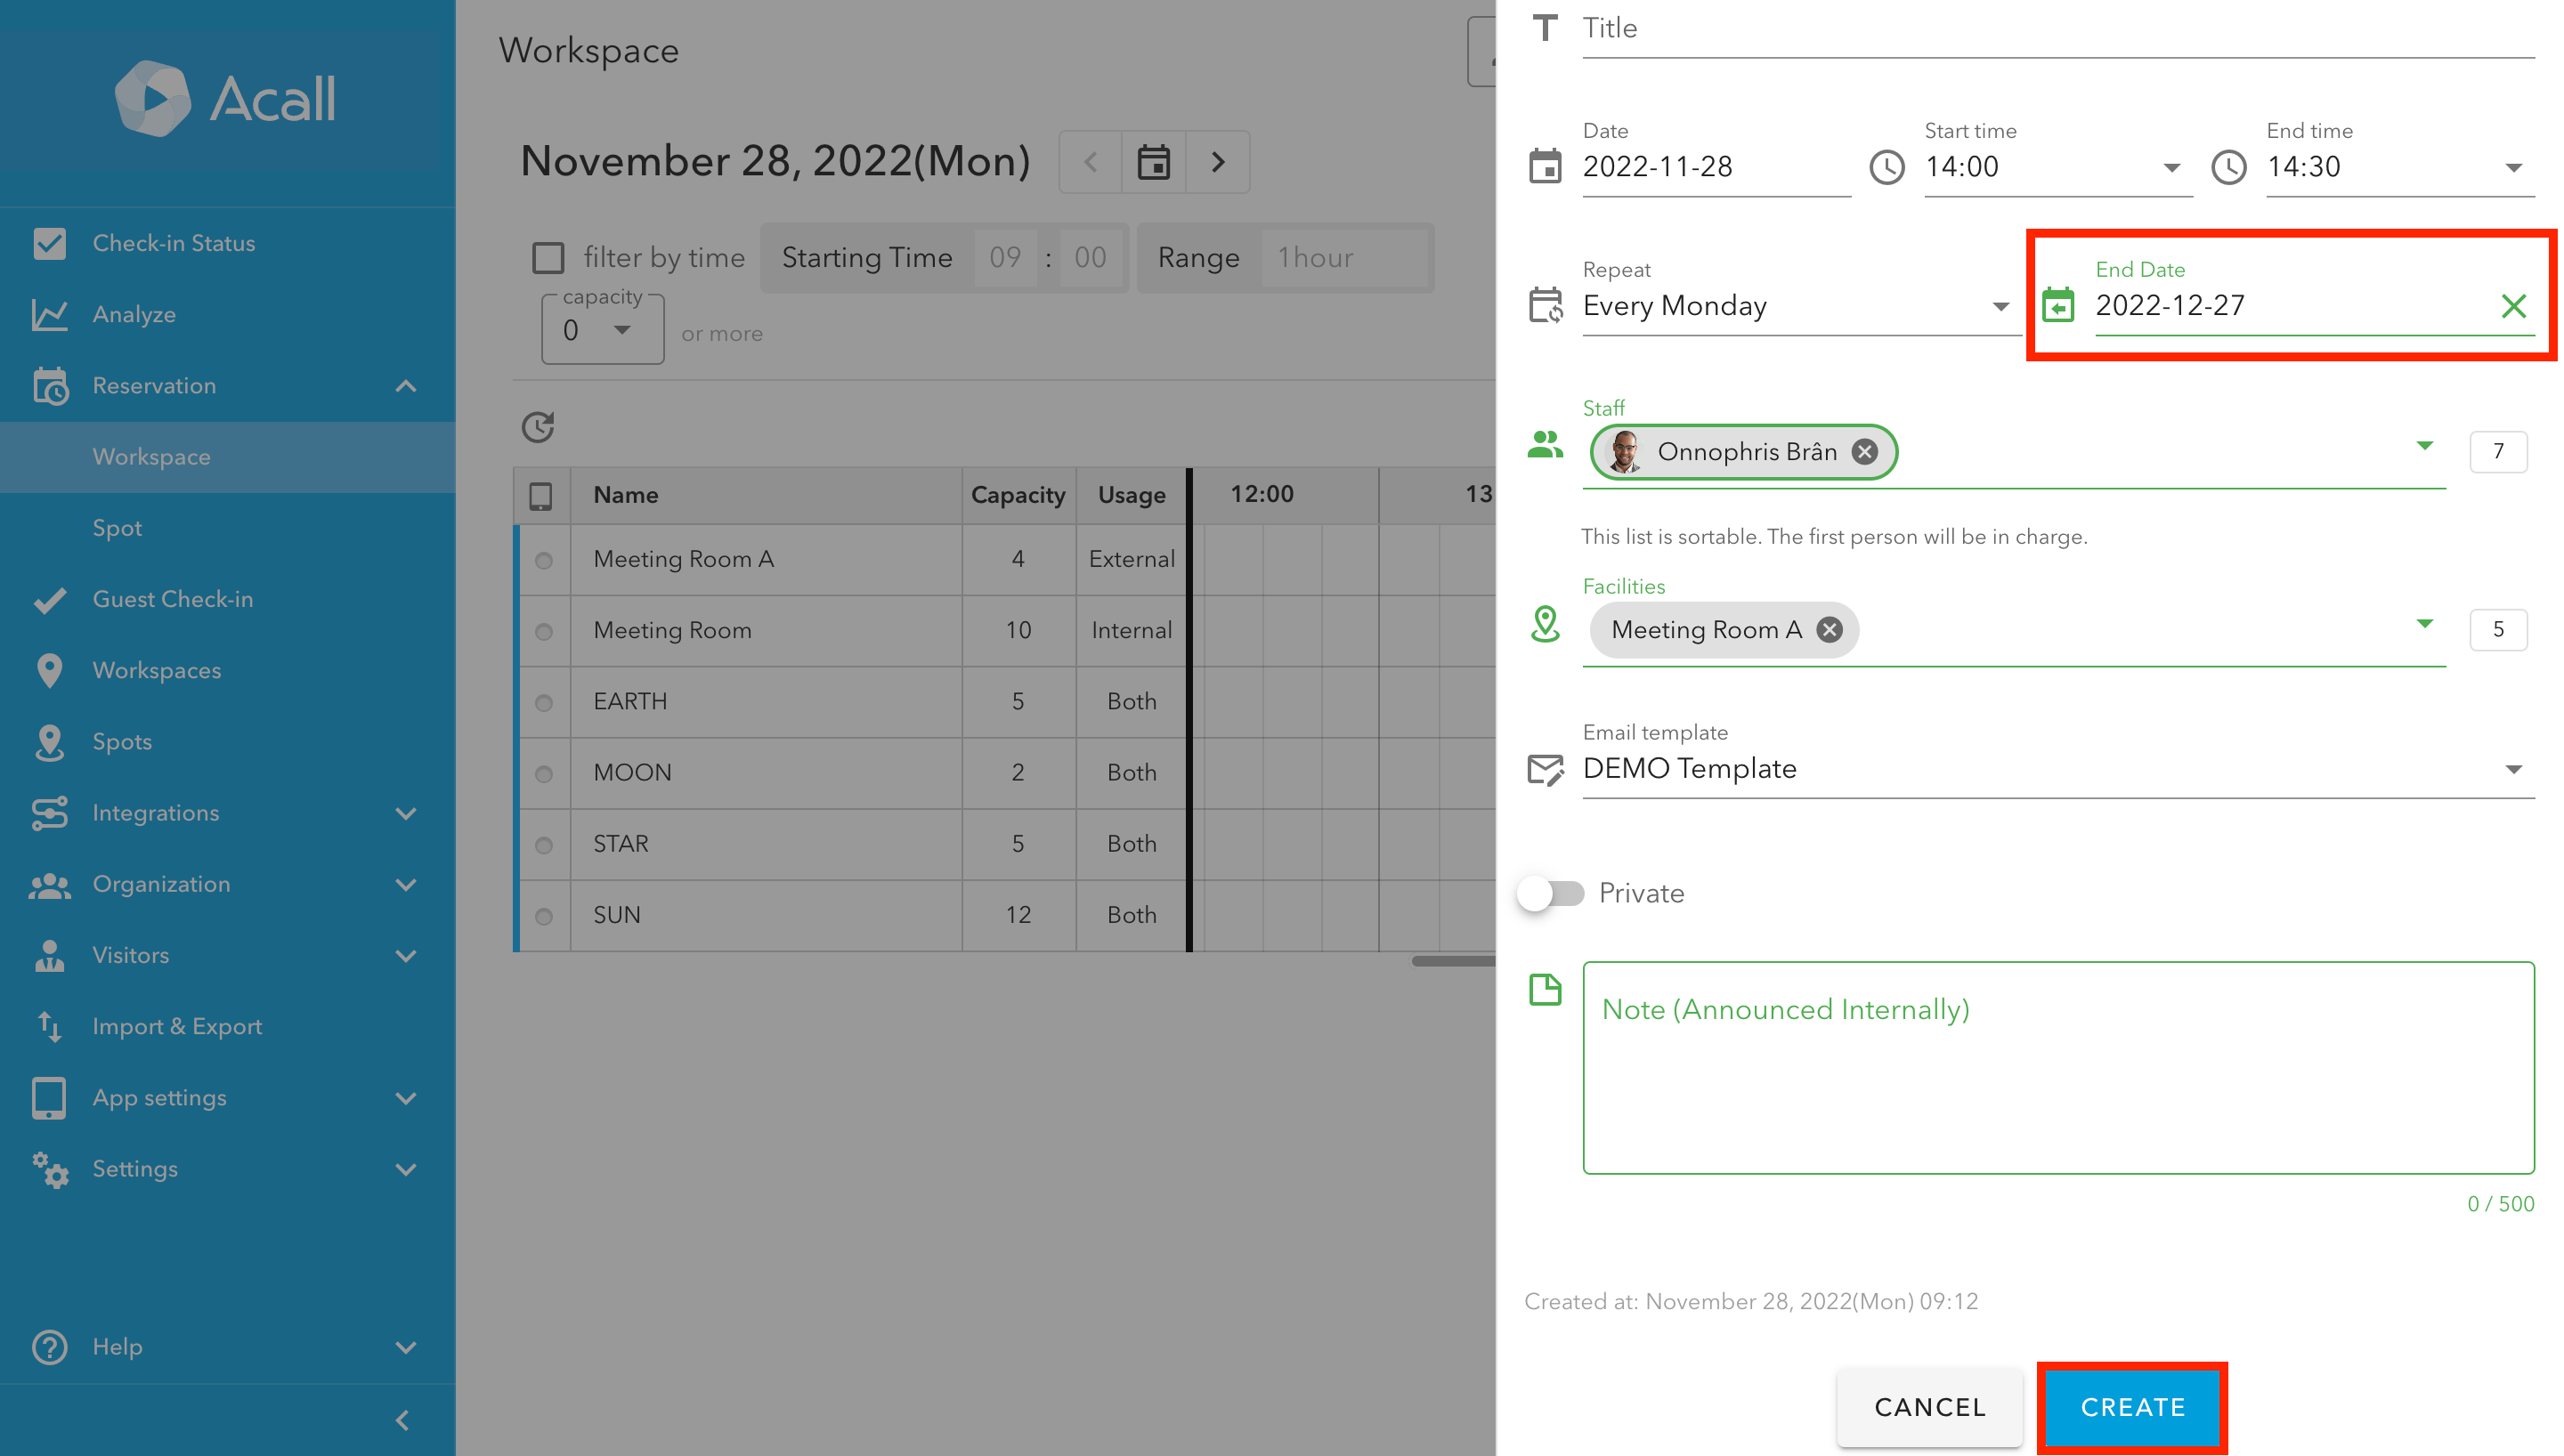This screenshot has width=2564, height=1456.
Task: Go to next day arrow
Action: (x=1217, y=162)
